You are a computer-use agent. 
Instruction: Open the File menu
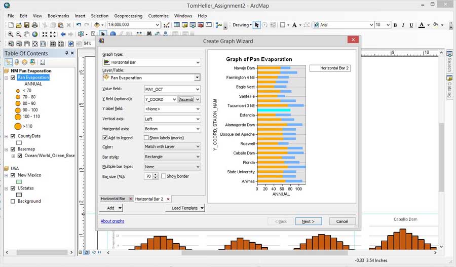tap(11, 16)
